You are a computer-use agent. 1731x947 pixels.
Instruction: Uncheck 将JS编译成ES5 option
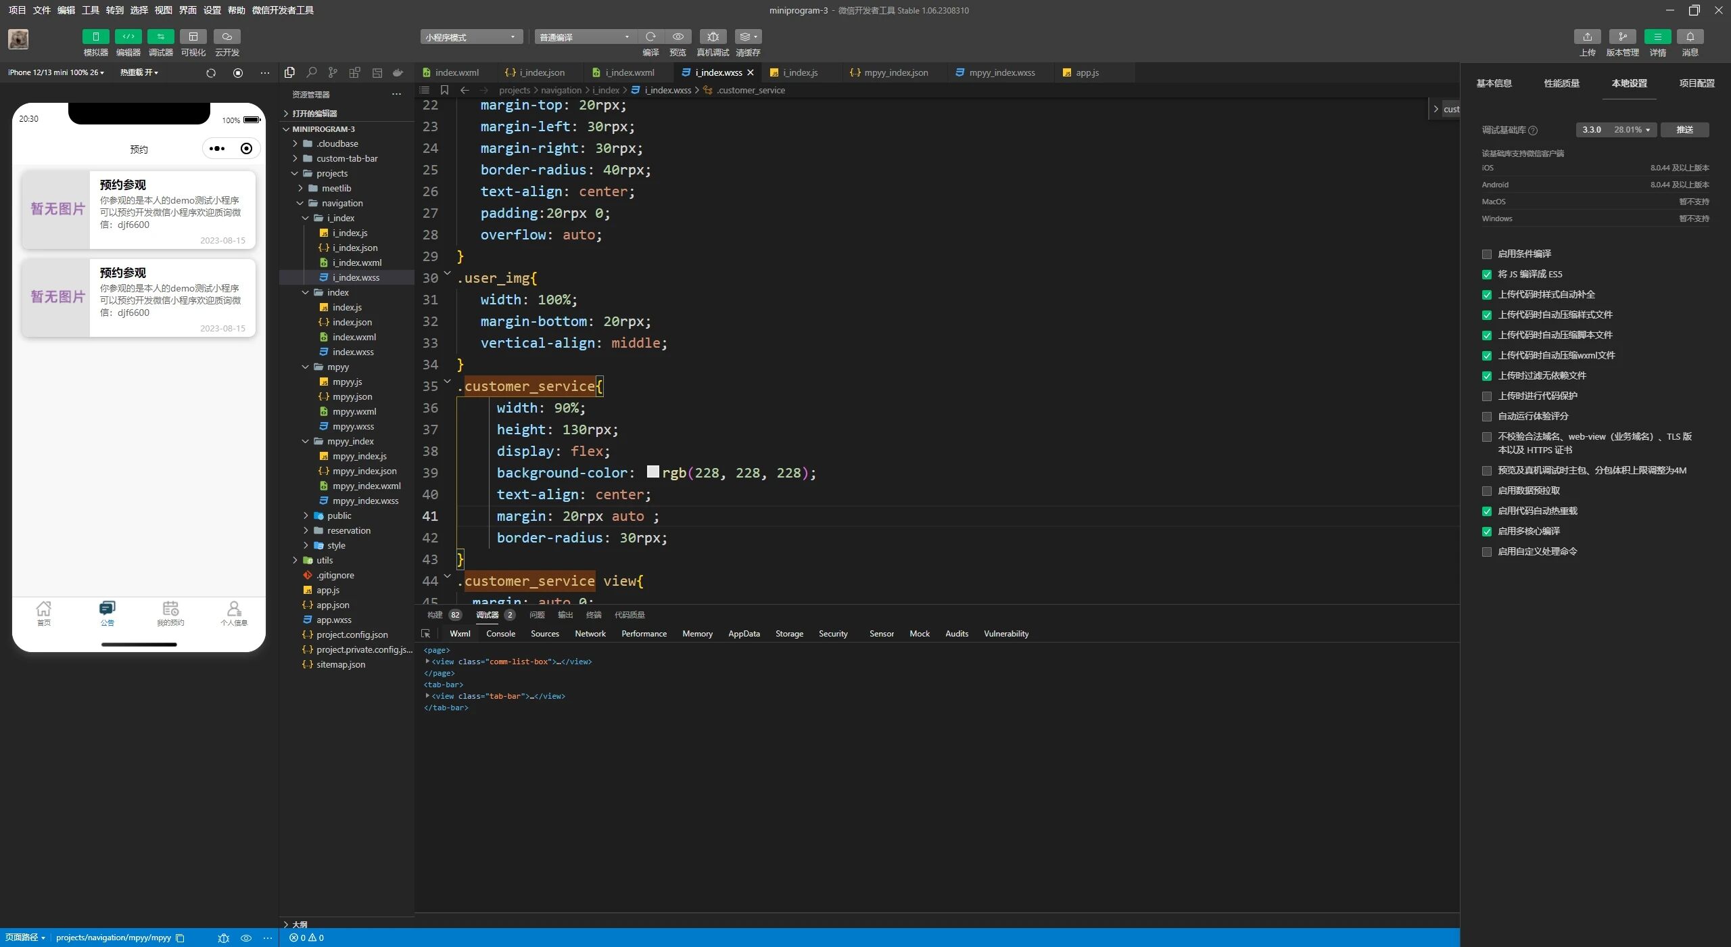tap(1486, 275)
